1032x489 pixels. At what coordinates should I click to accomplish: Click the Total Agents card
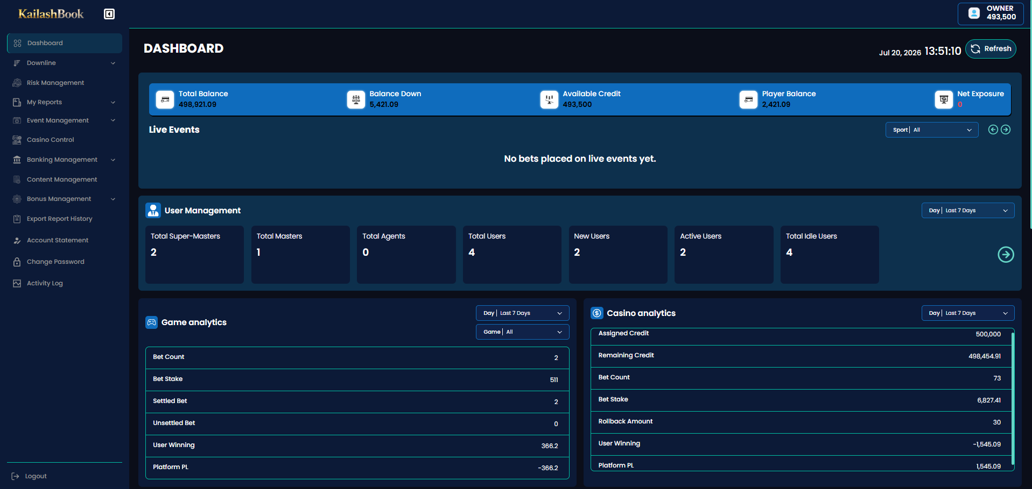tap(406, 255)
